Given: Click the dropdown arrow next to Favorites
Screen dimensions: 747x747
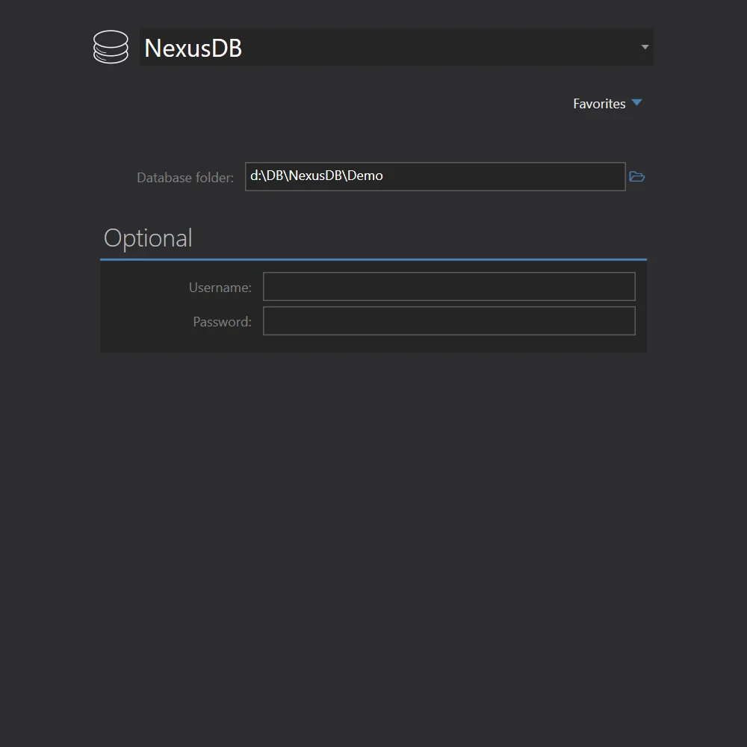Looking at the screenshot, I should 636,103.
